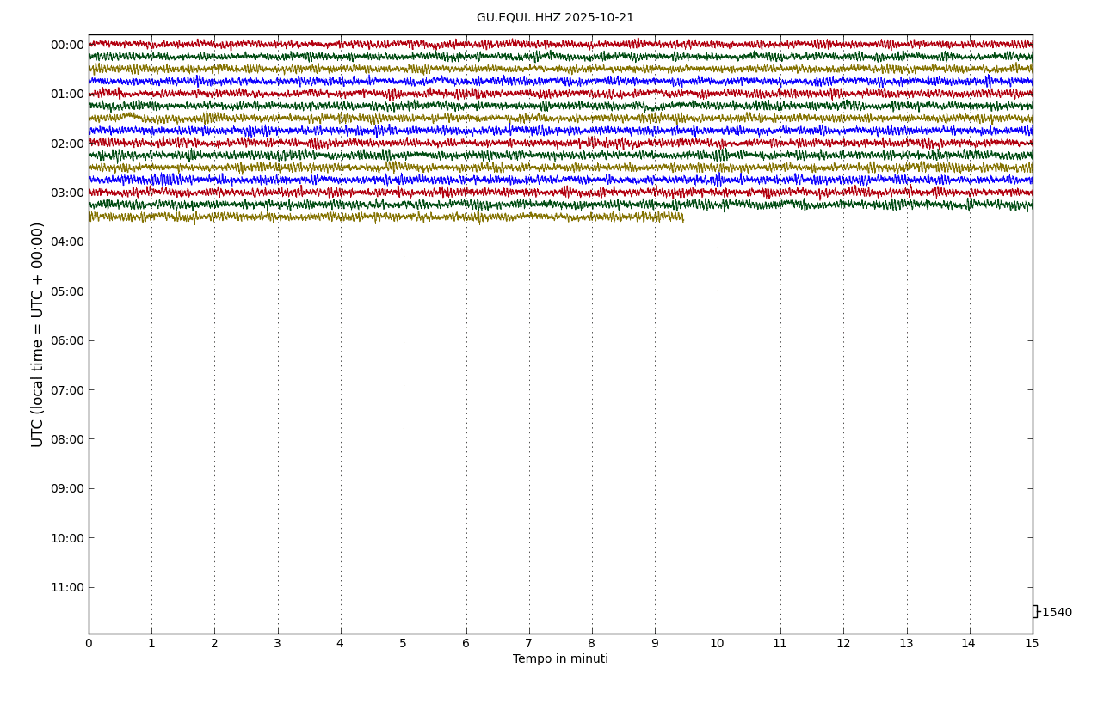Click the end of the last olive trace

(682, 217)
